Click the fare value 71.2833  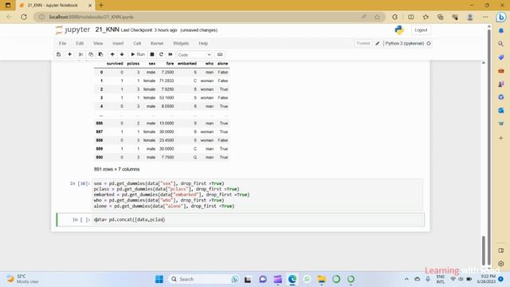pos(167,81)
